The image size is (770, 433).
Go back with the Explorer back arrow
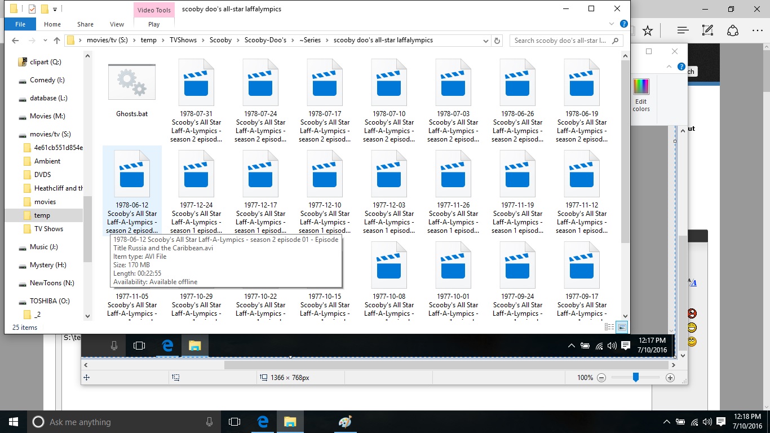tap(15, 41)
